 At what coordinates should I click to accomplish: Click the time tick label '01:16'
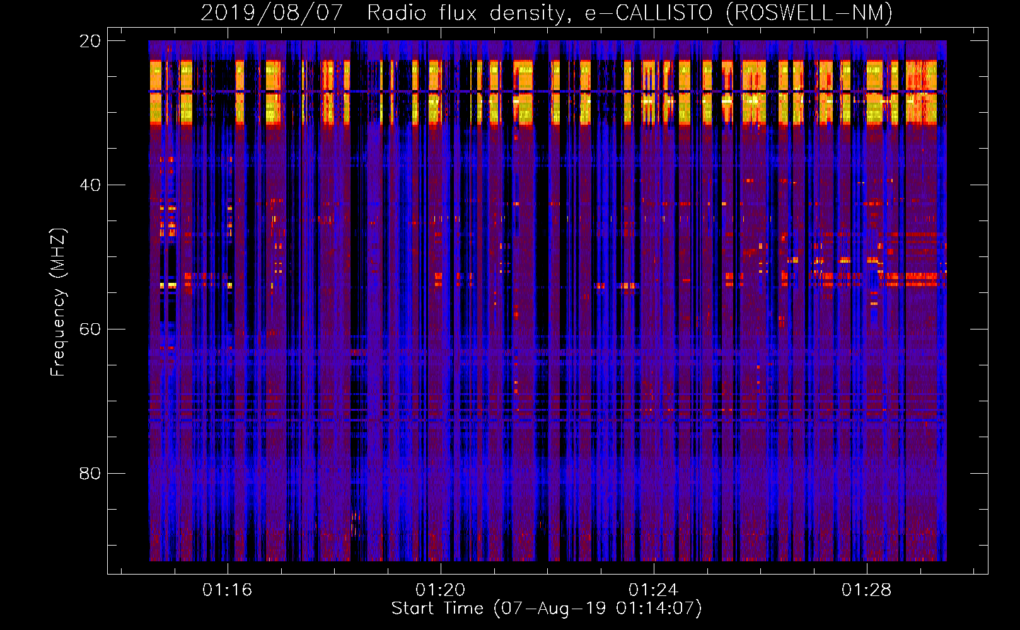point(227,590)
